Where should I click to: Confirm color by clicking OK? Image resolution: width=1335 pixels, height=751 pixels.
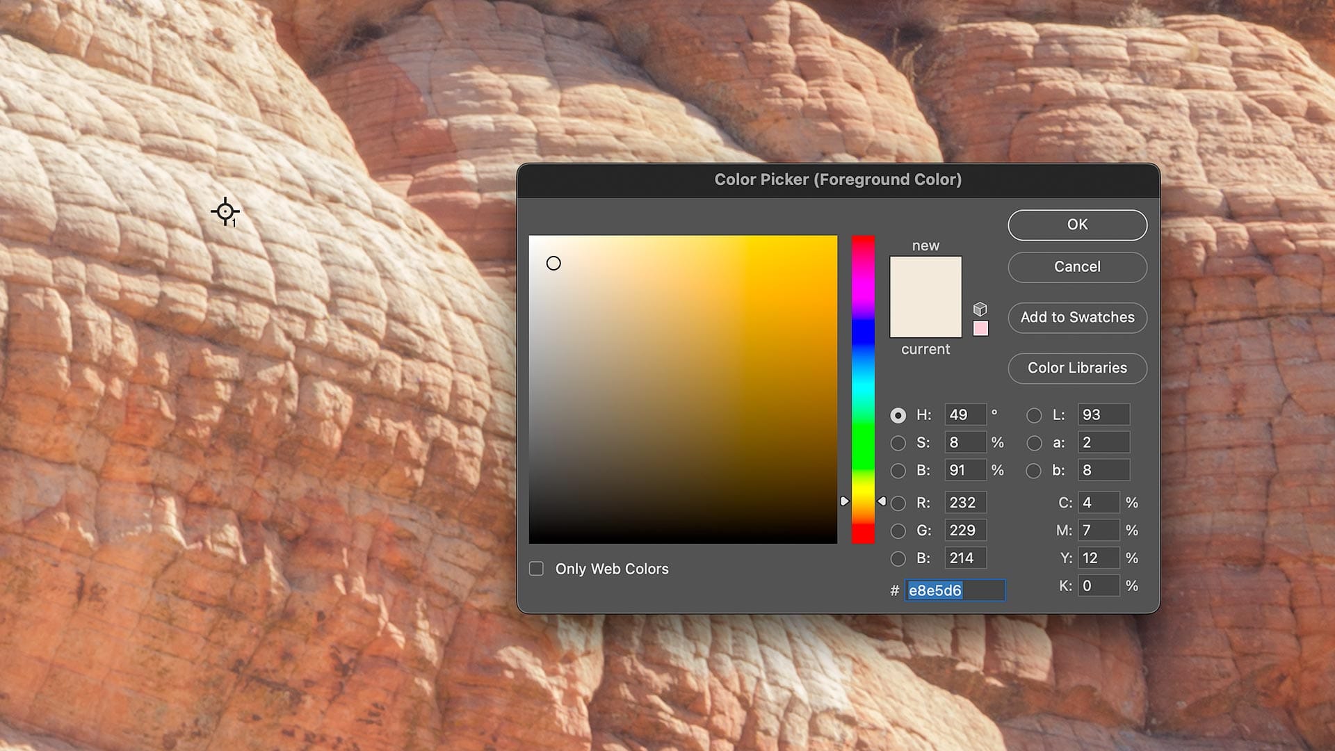tap(1077, 225)
